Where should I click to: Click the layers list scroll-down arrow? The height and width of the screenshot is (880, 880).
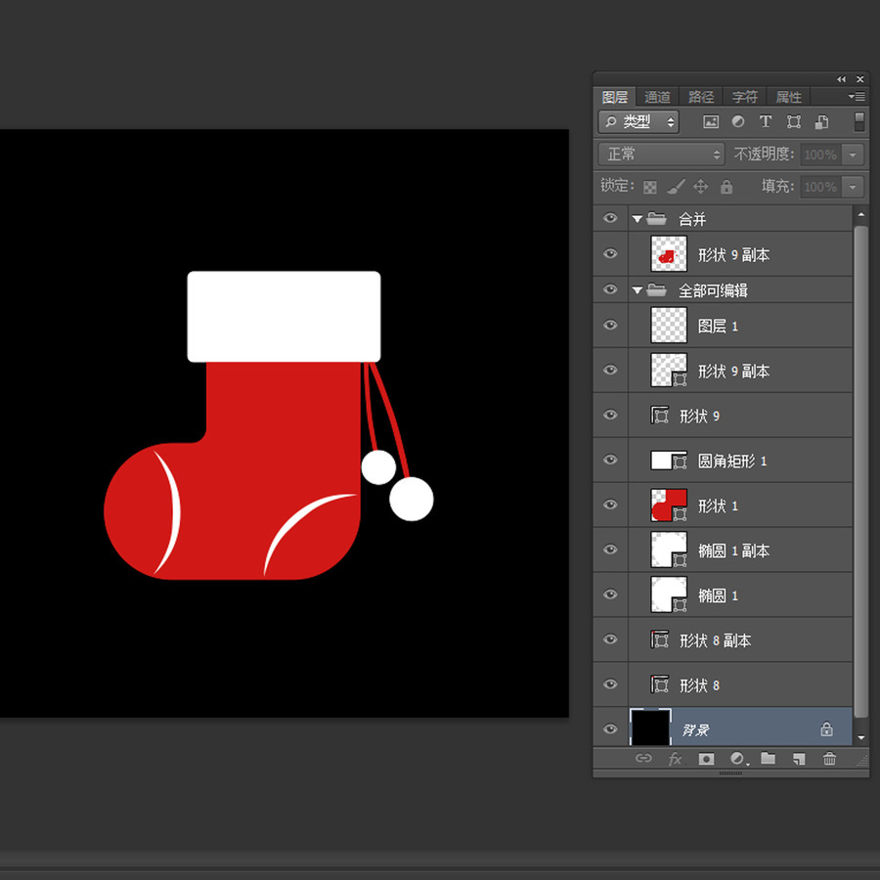point(860,737)
